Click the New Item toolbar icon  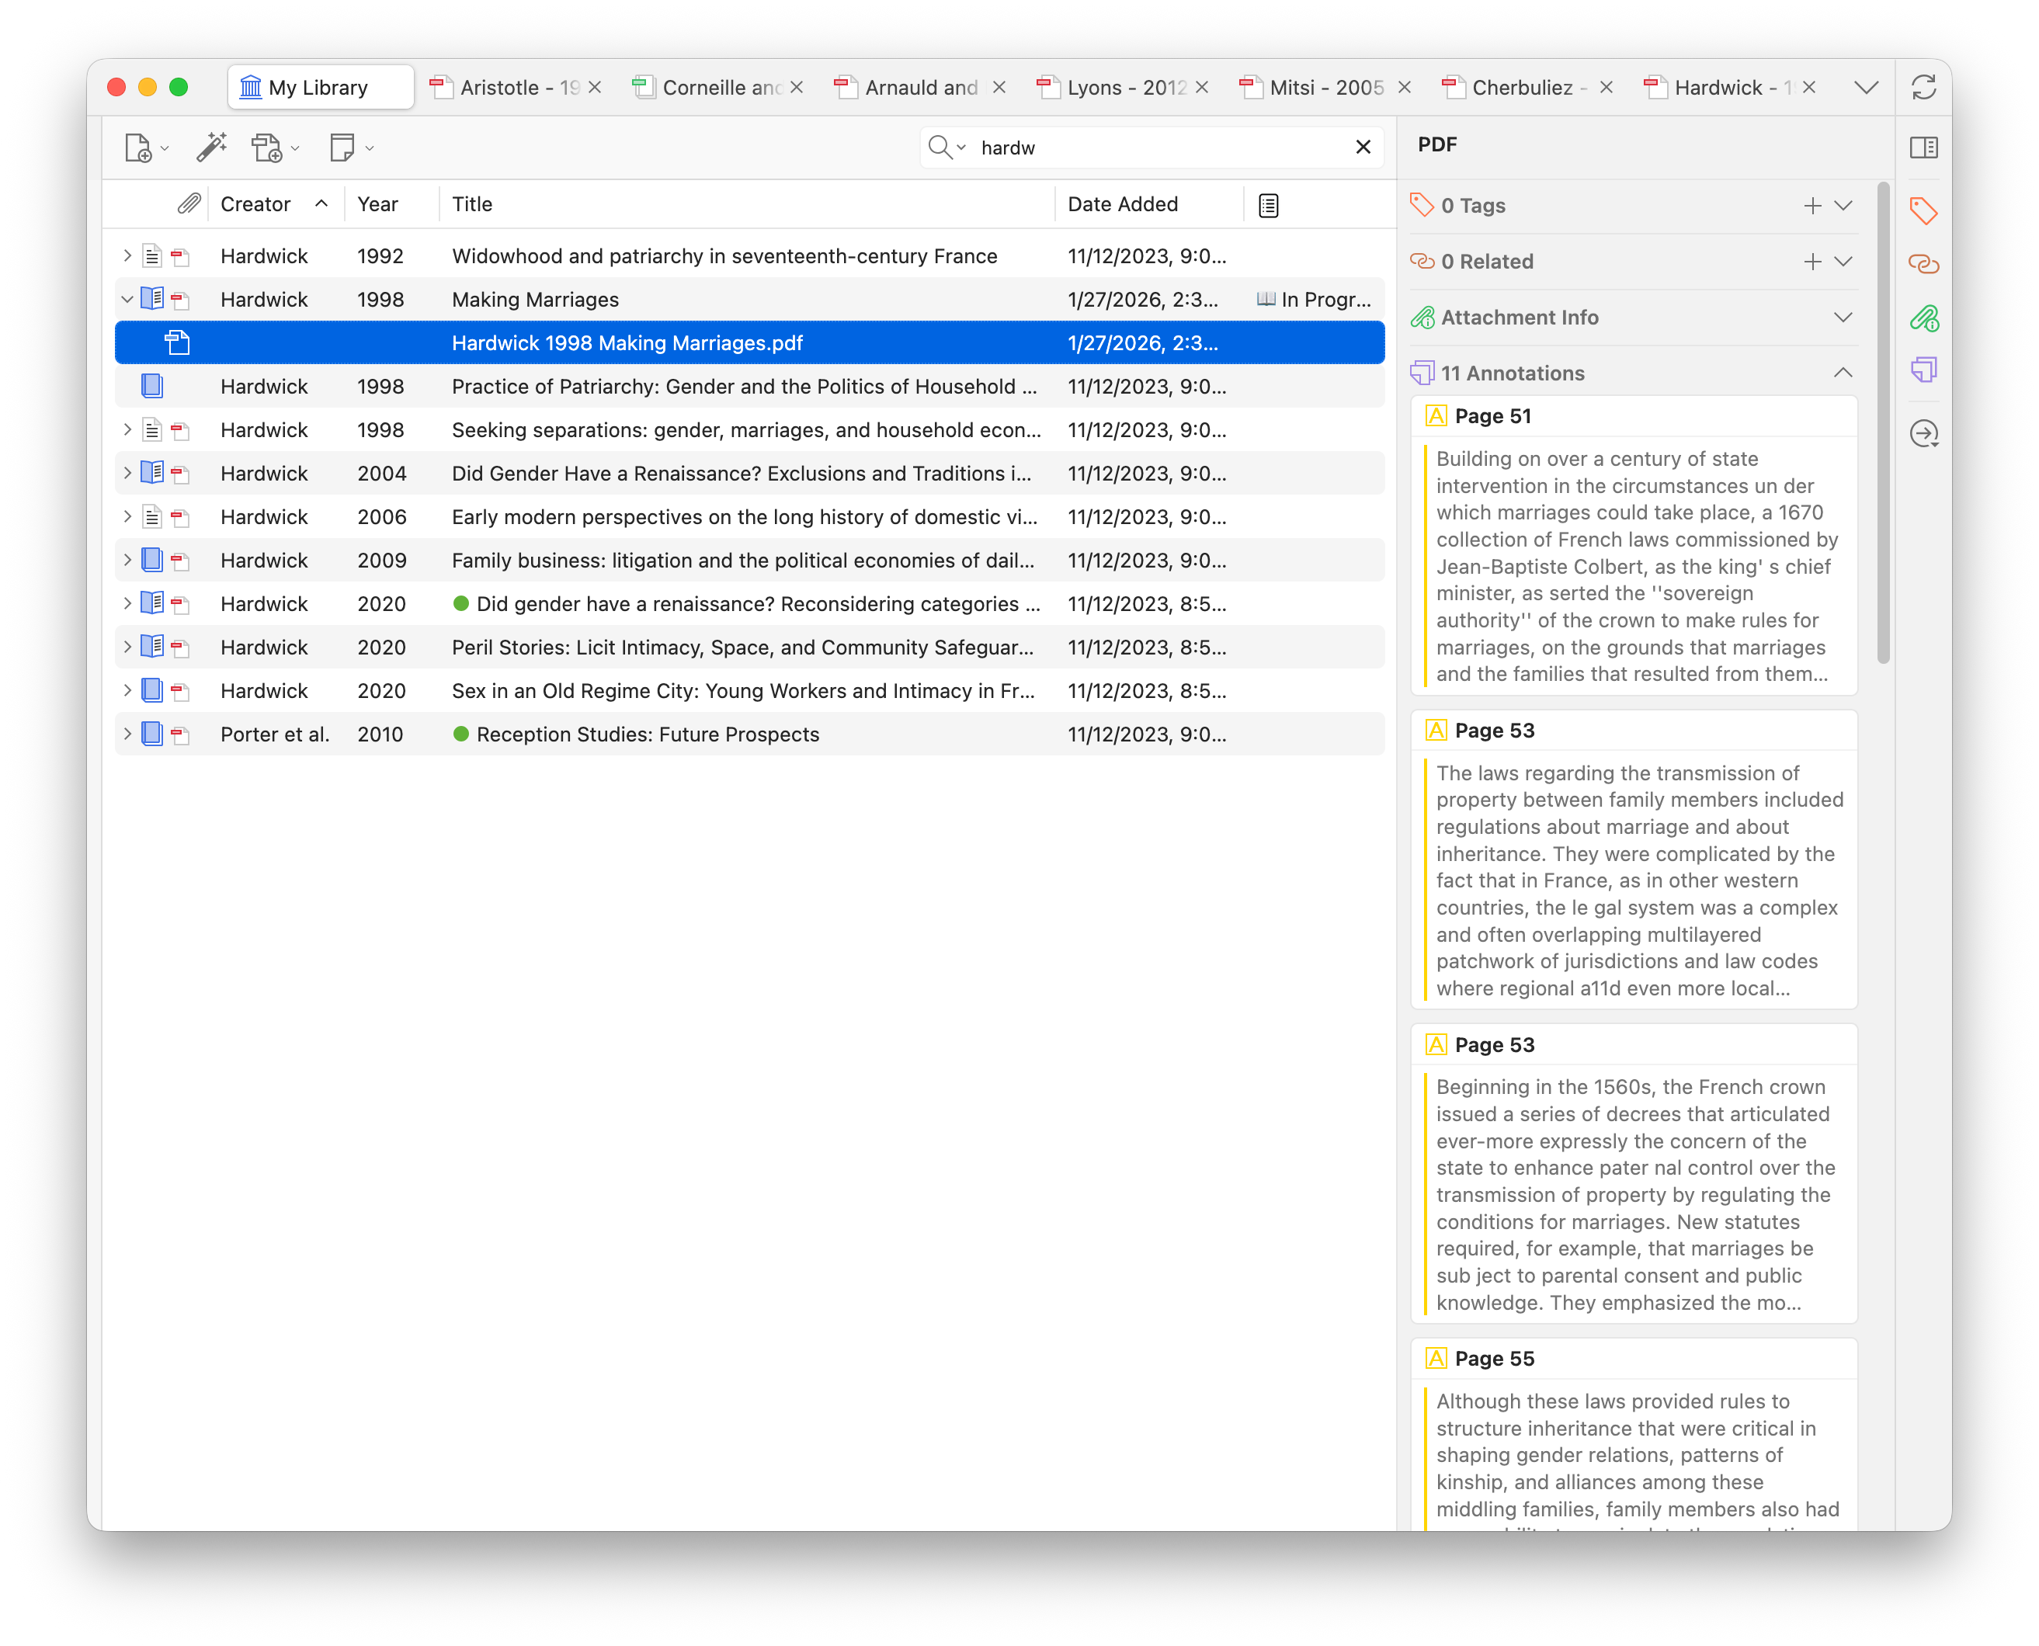(x=138, y=148)
